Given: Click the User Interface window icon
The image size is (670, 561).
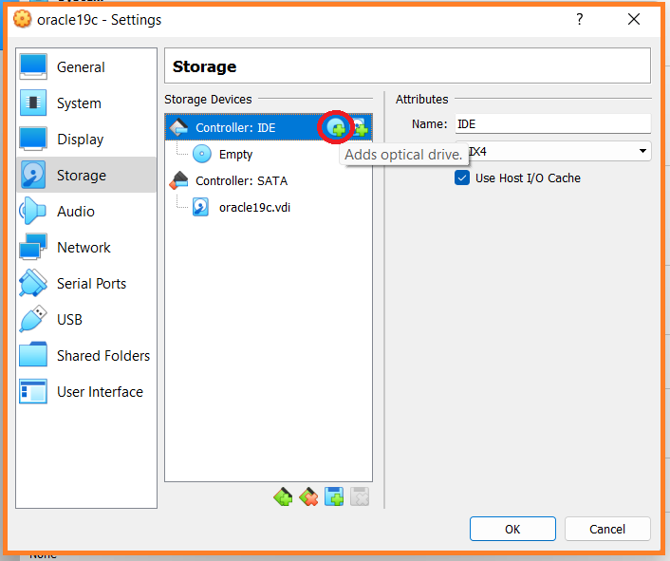Looking at the screenshot, I should coord(33,391).
